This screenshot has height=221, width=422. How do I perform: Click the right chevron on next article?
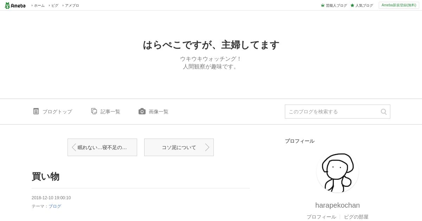pyautogui.click(x=207, y=147)
